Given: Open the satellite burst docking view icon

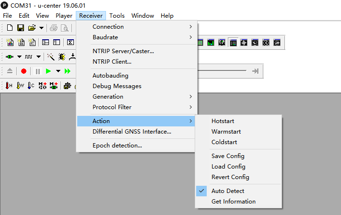Looking at the screenshot, I should click(255, 43).
